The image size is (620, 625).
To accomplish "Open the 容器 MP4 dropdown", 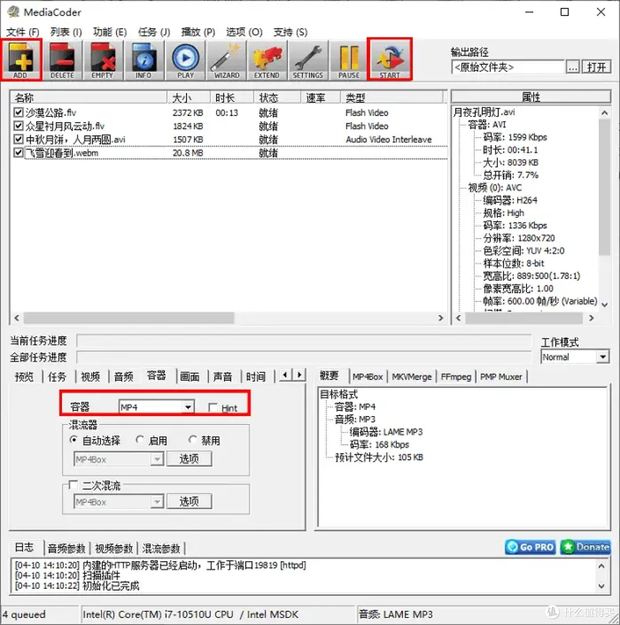I will 156,407.
